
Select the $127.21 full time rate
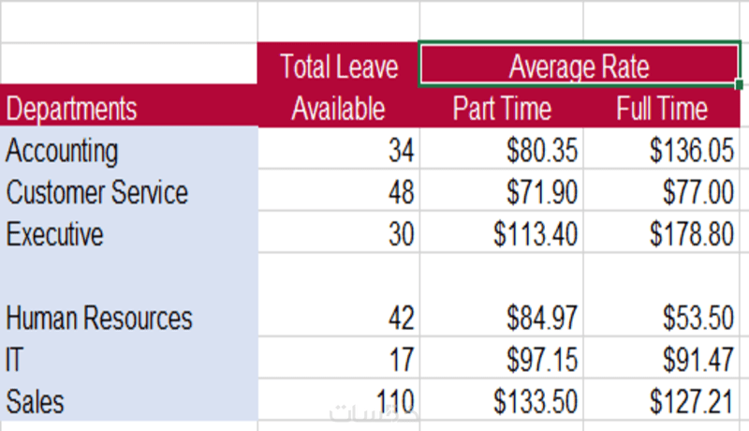pyautogui.click(x=662, y=400)
